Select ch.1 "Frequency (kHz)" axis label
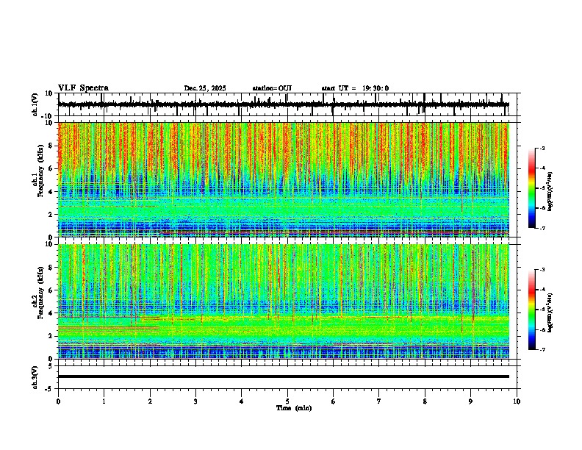Screen dimensions: 582x450 tap(41, 171)
